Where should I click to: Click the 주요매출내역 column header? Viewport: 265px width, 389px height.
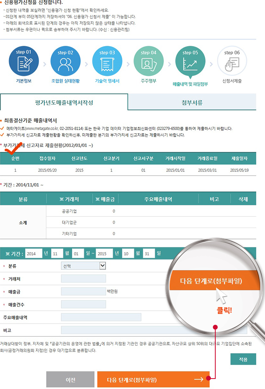(158, 199)
